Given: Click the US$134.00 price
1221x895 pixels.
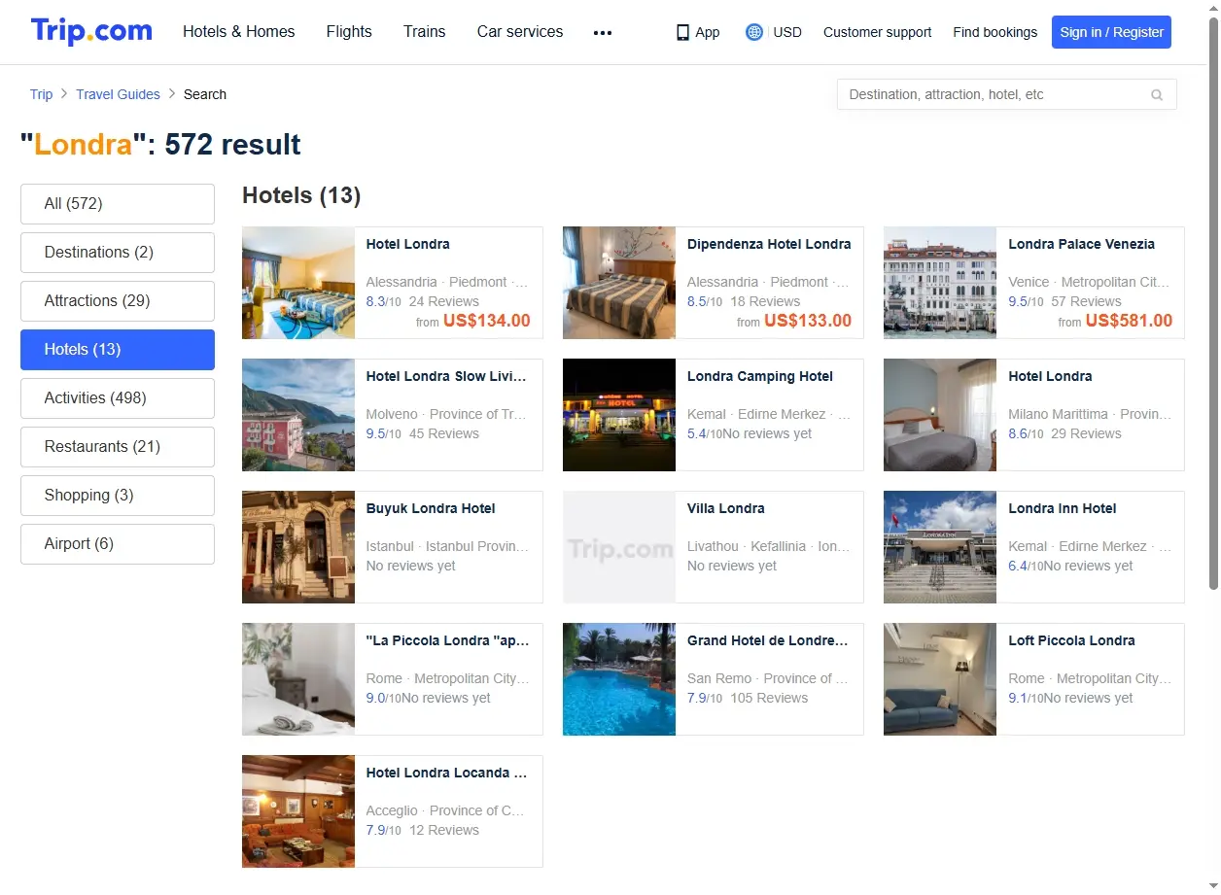Looking at the screenshot, I should click(x=487, y=321).
